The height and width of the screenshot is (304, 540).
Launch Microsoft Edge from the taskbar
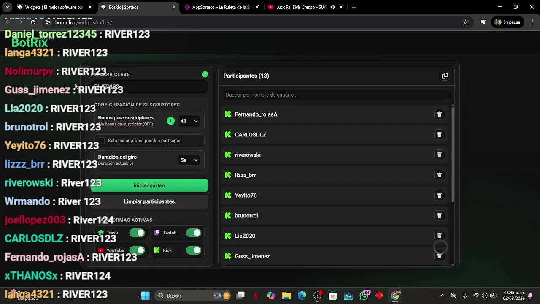(x=302, y=296)
